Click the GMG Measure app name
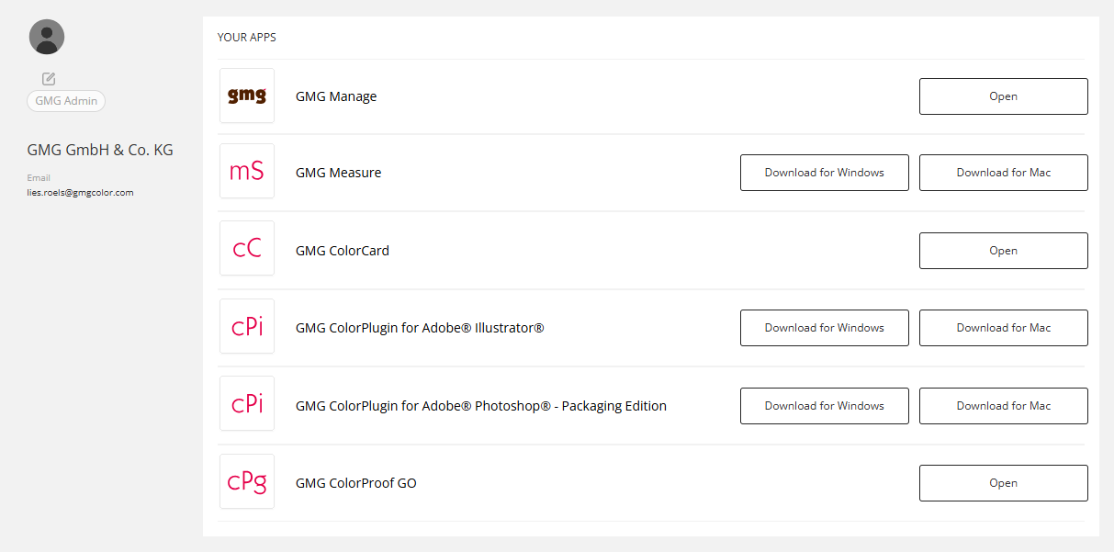 coord(338,173)
